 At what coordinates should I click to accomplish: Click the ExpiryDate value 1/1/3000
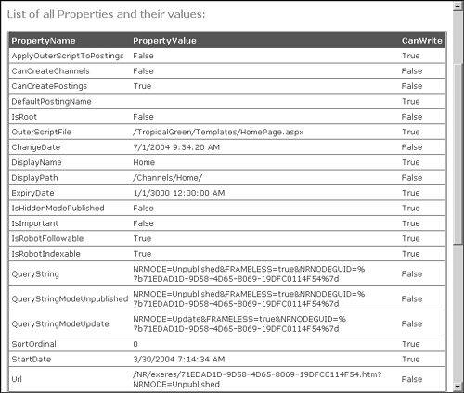179,193
